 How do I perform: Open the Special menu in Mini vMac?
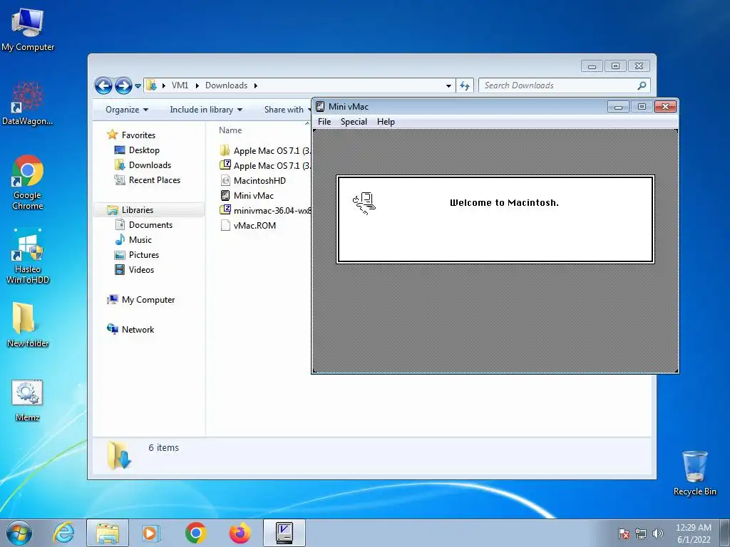coord(354,122)
